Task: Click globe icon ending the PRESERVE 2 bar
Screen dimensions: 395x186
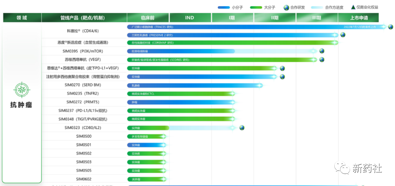Action: coord(343,35)
